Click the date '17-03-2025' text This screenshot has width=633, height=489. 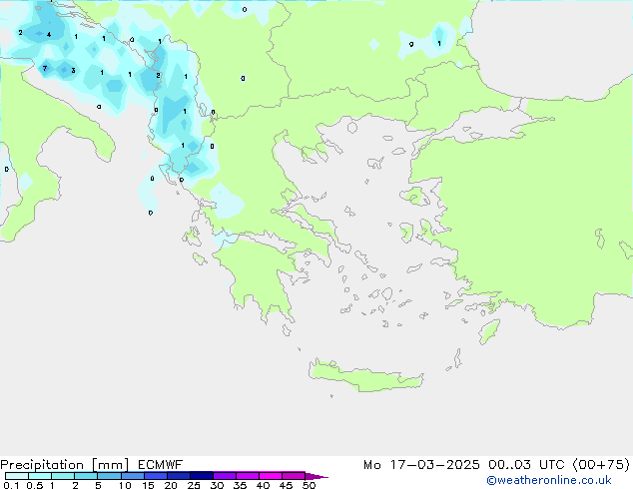pos(434,465)
